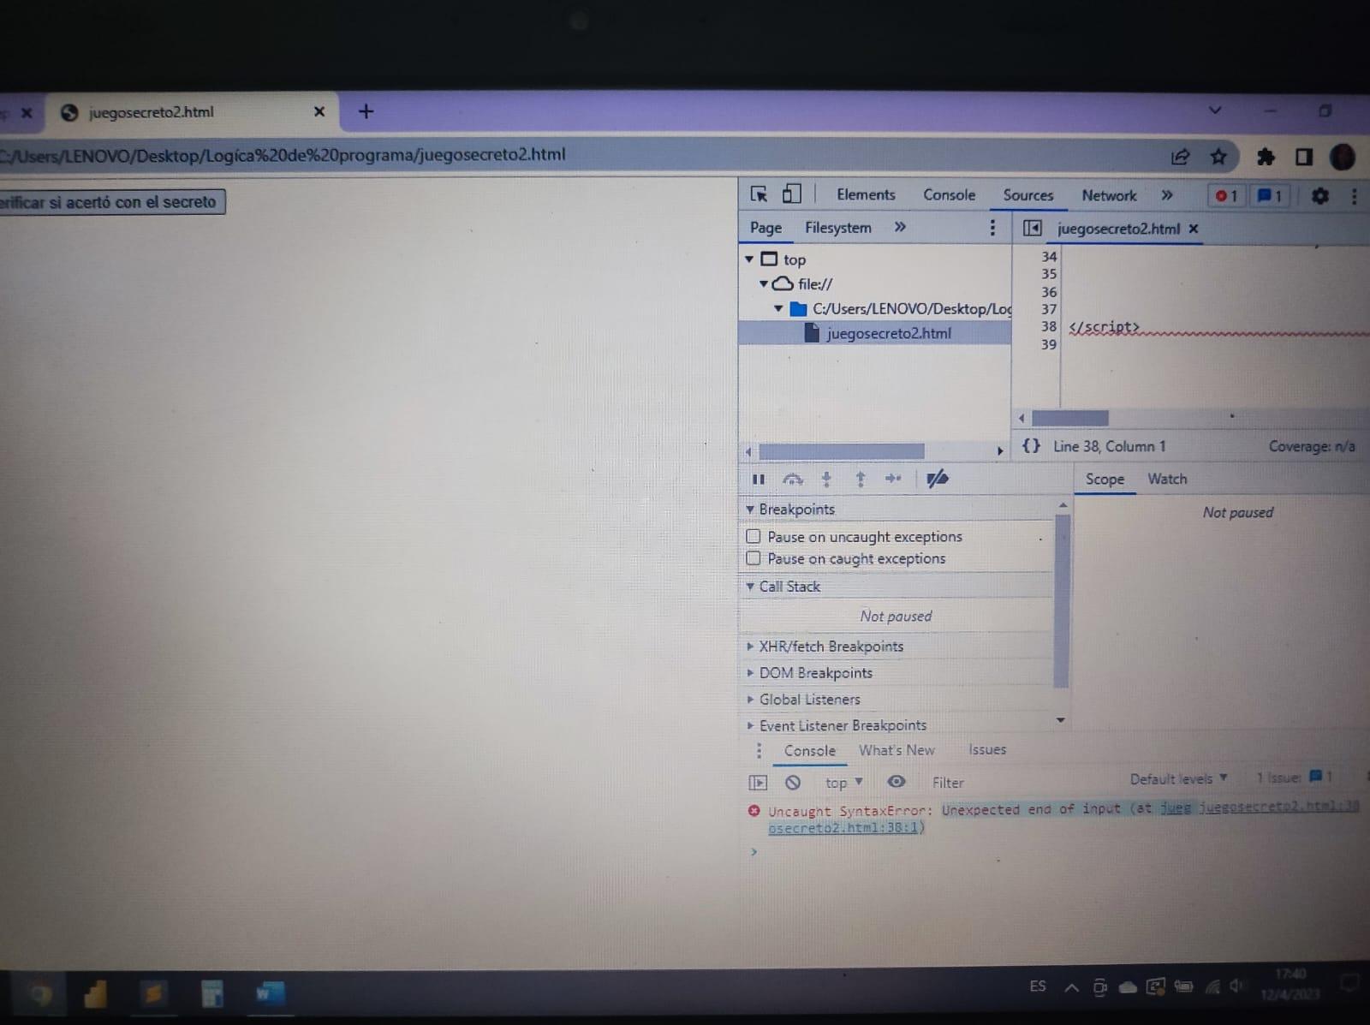The height and width of the screenshot is (1025, 1370).
Task: Open the tab search dropdown arrow
Action: pos(1214,110)
